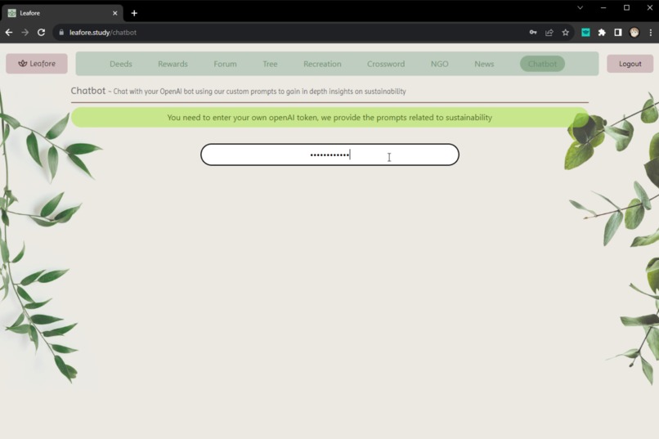Bookmark this page with the star icon
The image size is (659, 439).
[565, 33]
